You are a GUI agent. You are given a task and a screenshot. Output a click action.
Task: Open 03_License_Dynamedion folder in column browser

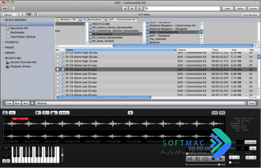[107, 38]
